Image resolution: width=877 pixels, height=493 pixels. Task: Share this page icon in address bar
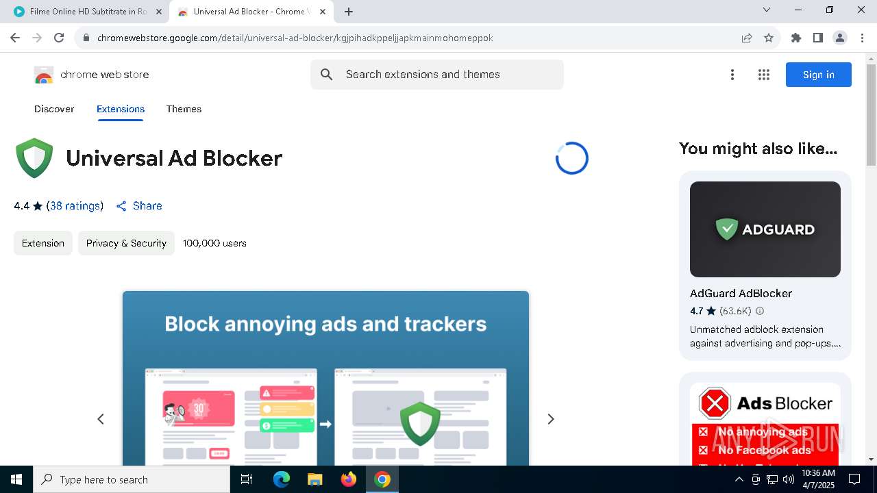747,38
